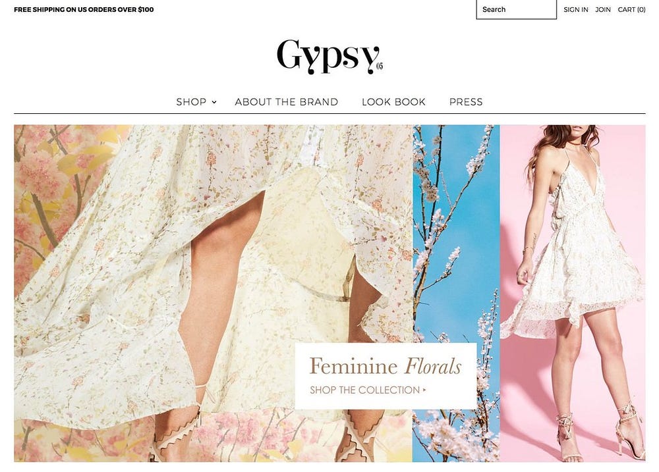Click the Gypsy 05 logo
The image size is (659, 472).
(x=330, y=57)
